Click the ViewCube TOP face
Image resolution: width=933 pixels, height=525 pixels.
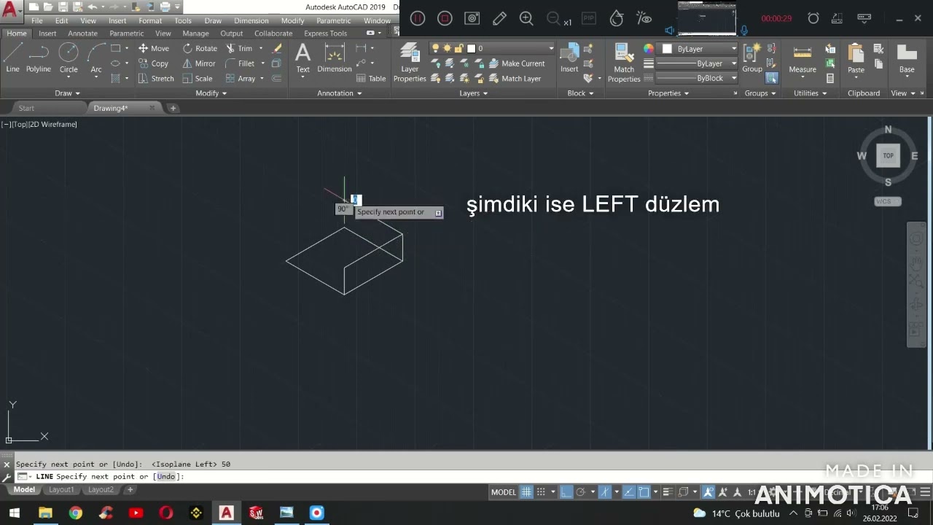pyautogui.click(x=888, y=155)
